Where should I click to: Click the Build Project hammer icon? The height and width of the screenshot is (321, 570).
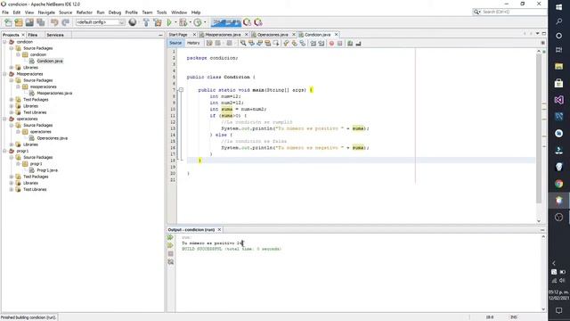[146, 22]
